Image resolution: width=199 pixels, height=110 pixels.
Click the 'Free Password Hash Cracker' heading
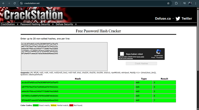(98, 31)
